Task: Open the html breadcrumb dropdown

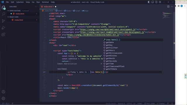Action: point(58,11)
